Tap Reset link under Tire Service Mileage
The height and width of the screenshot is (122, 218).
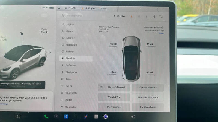point(161,33)
